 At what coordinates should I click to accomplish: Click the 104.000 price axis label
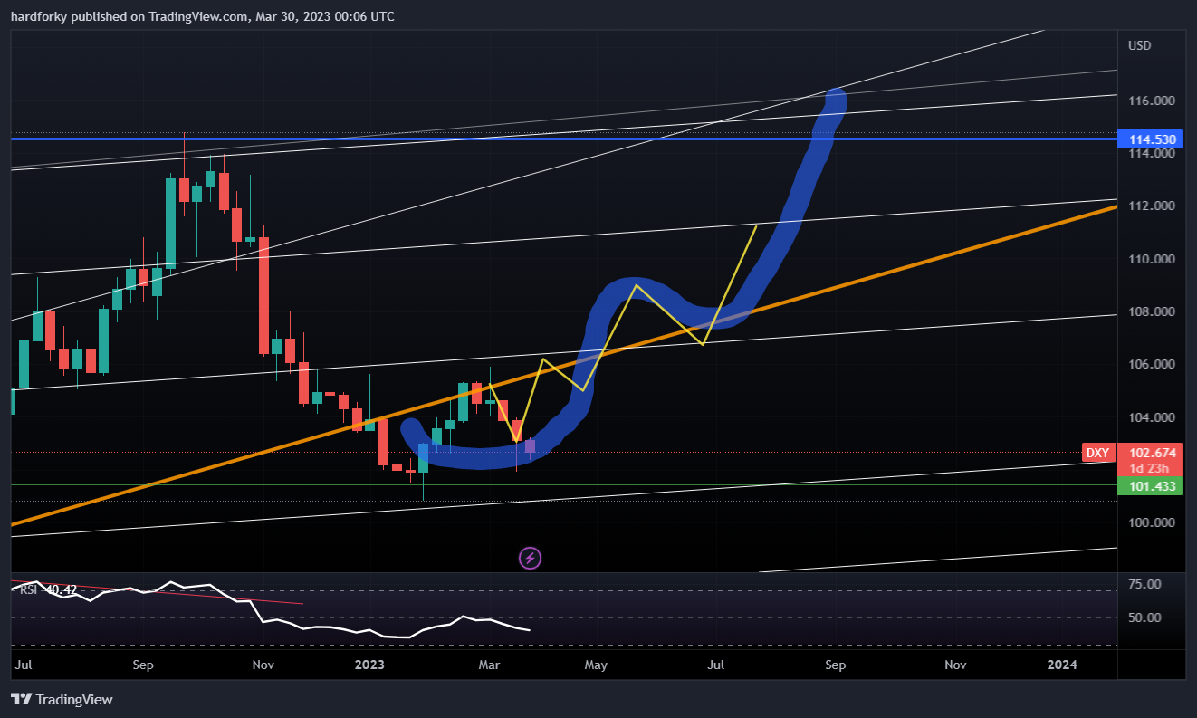(1151, 417)
